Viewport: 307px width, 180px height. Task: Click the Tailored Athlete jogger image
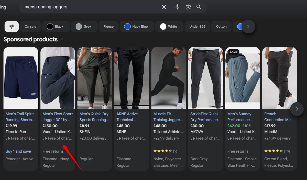(169, 78)
